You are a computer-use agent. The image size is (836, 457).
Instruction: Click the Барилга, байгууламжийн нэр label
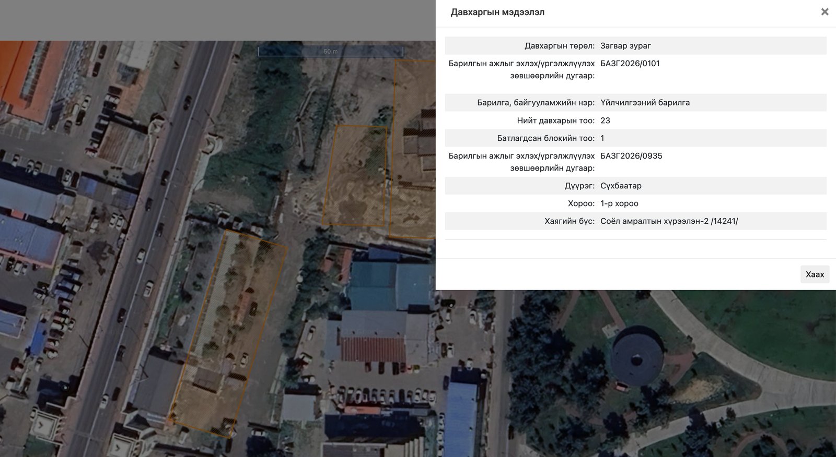(x=536, y=103)
